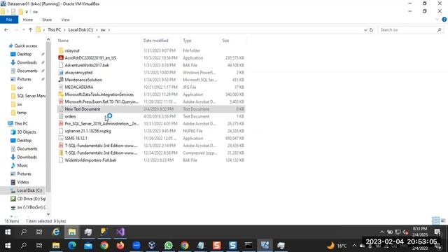Select the WideWorldImporters-Full.bak file

coord(90,160)
